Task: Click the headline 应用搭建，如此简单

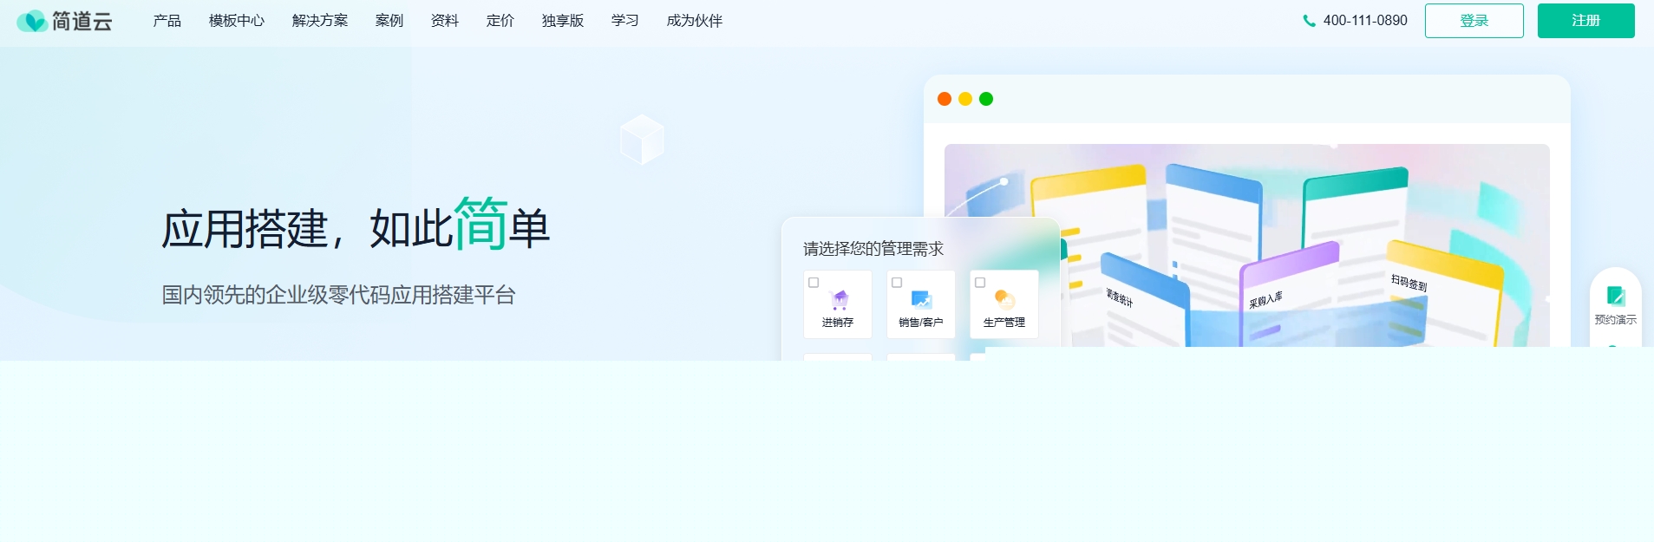Action: pyautogui.click(x=356, y=225)
